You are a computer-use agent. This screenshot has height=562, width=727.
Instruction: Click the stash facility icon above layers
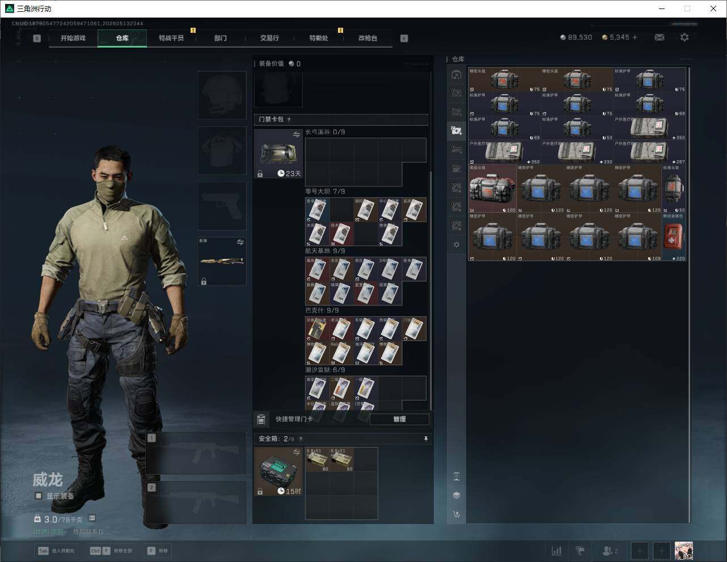pos(457,476)
